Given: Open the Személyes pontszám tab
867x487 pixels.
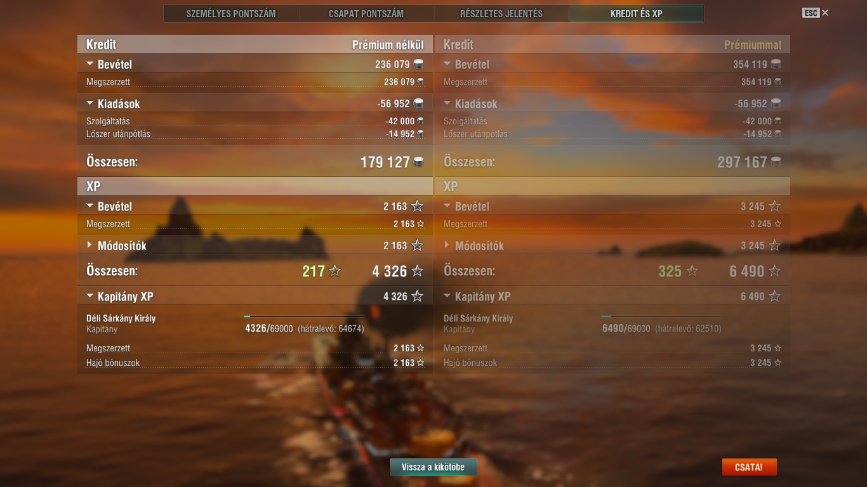Looking at the screenshot, I should [x=231, y=13].
